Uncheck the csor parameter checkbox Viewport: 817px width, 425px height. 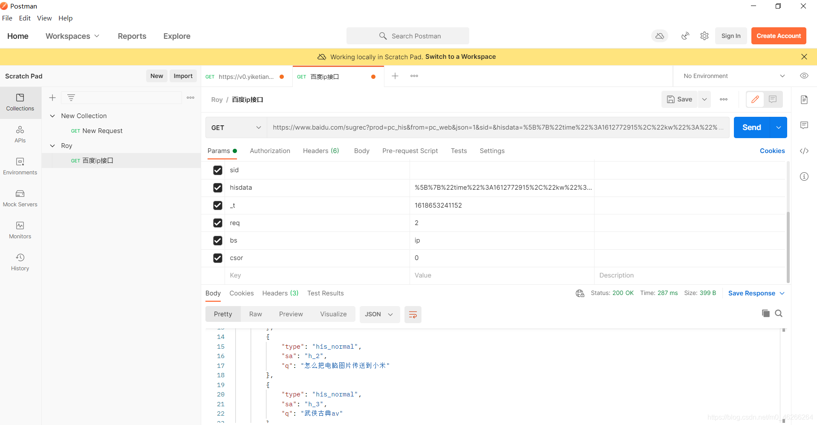click(218, 258)
